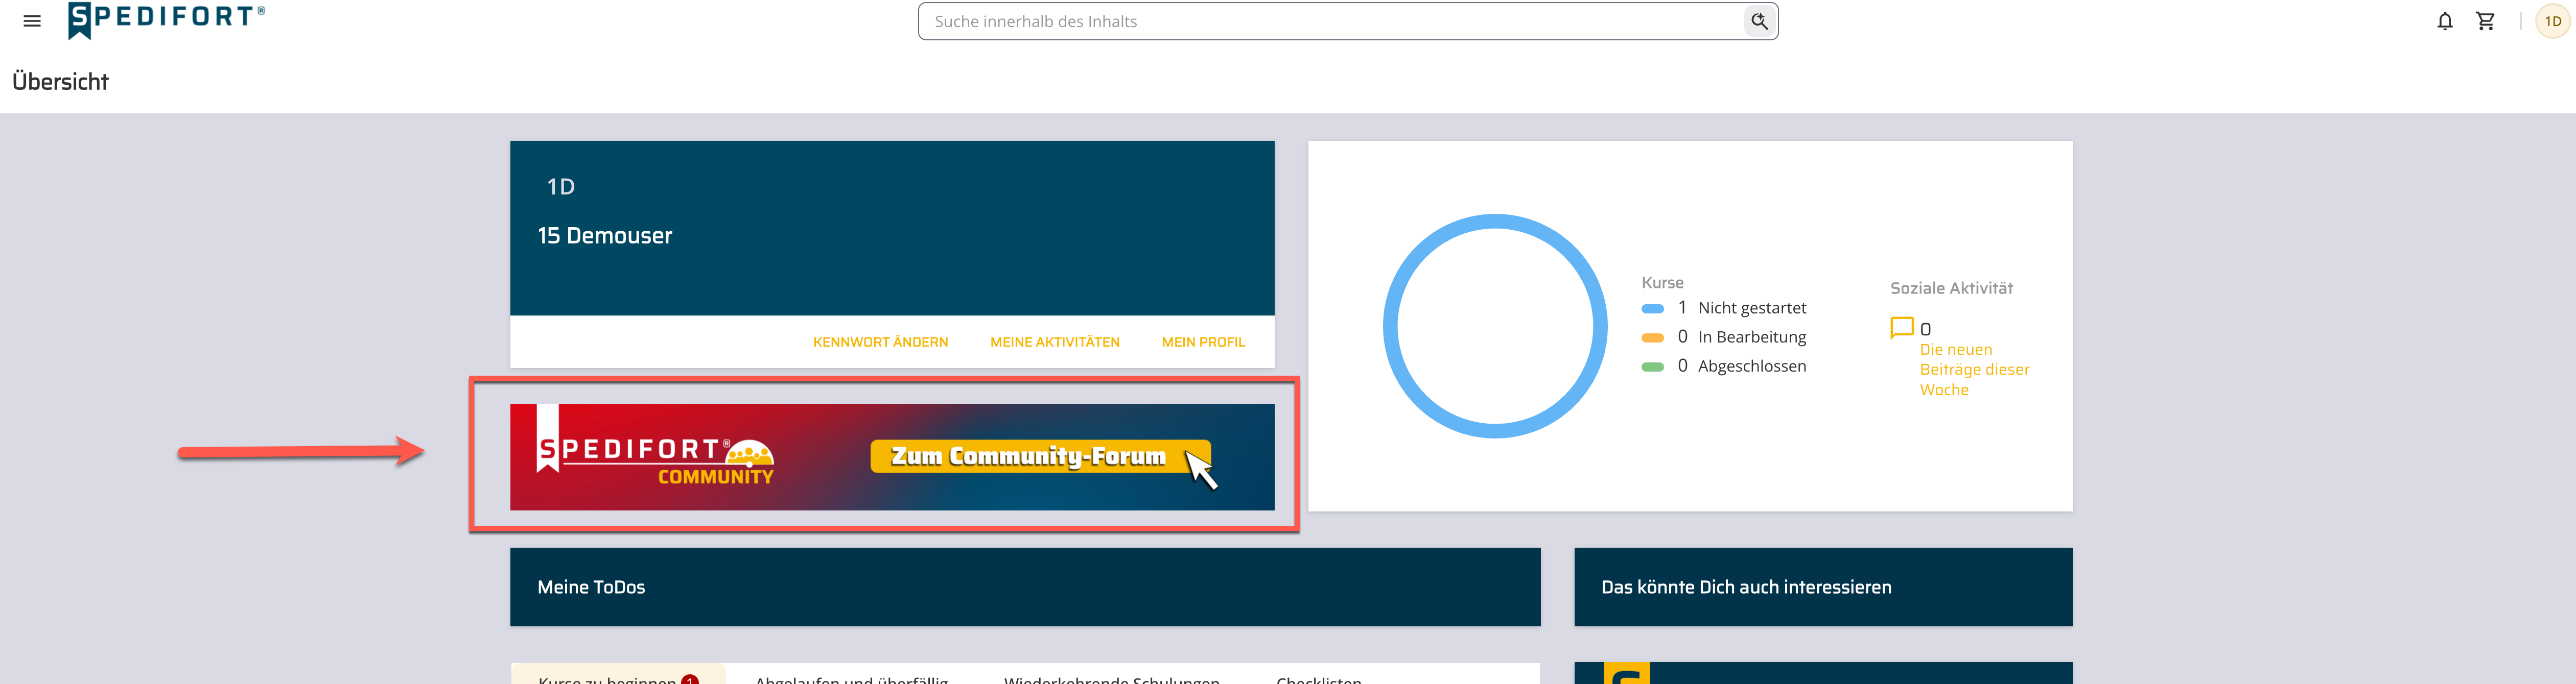The height and width of the screenshot is (684, 2576).
Task: Click the 'Meine ToDos' header
Action: click(x=1024, y=587)
